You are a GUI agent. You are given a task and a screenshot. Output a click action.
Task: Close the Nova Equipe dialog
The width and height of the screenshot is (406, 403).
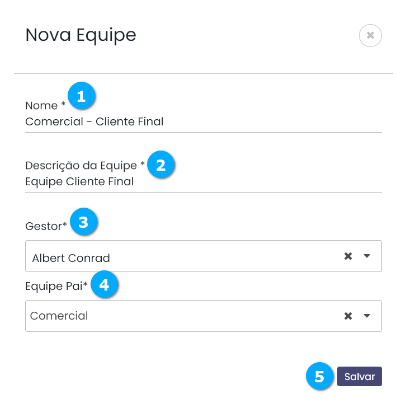pyautogui.click(x=370, y=35)
